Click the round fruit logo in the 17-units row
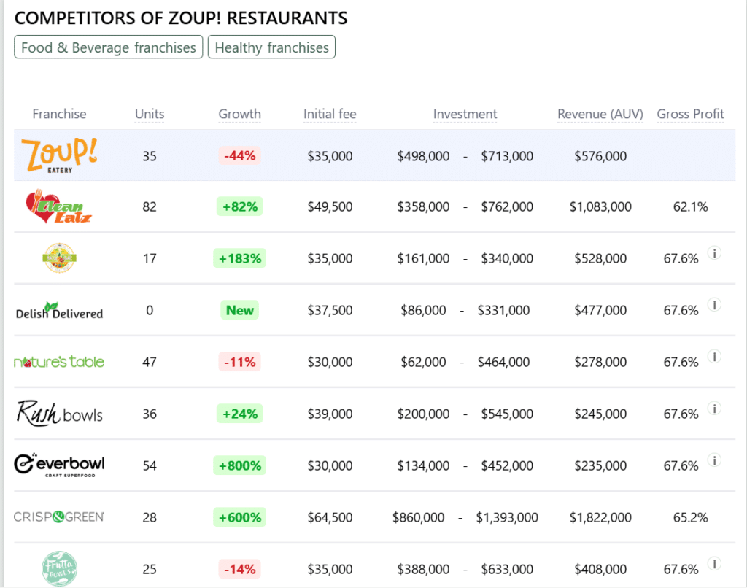 (x=59, y=258)
